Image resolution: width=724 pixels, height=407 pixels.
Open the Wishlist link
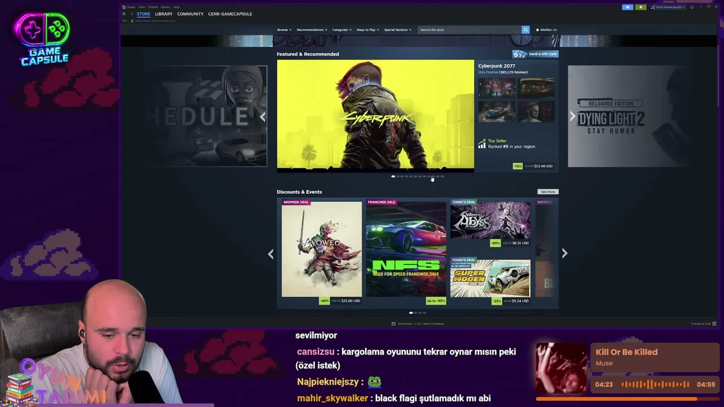pos(546,29)
